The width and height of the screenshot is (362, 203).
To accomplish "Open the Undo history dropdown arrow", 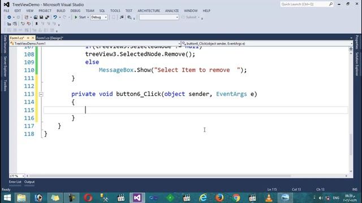I will 60,17.
